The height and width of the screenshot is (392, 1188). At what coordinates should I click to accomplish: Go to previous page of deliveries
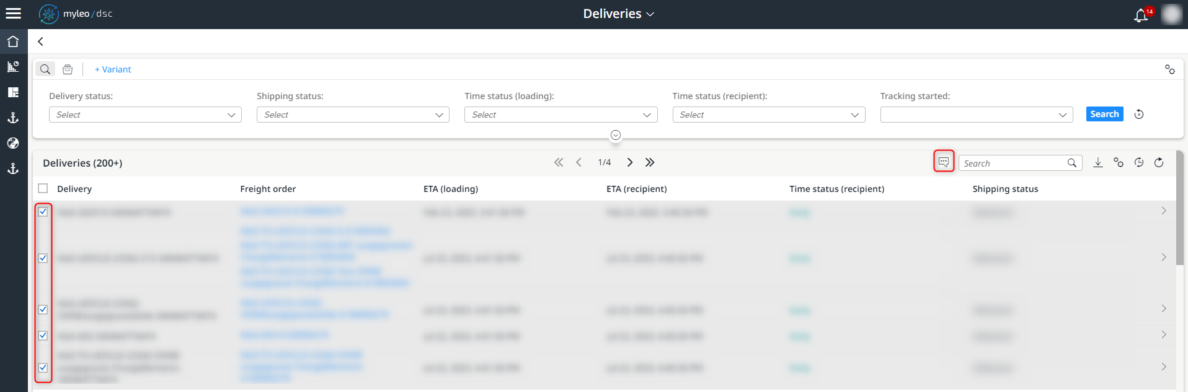(x=578, y=162)
